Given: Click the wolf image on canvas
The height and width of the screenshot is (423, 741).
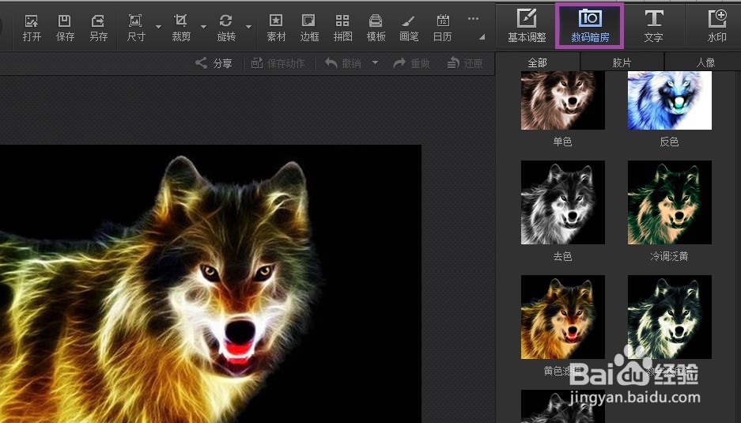Looking at the screenshot, I should click(210, 284).
